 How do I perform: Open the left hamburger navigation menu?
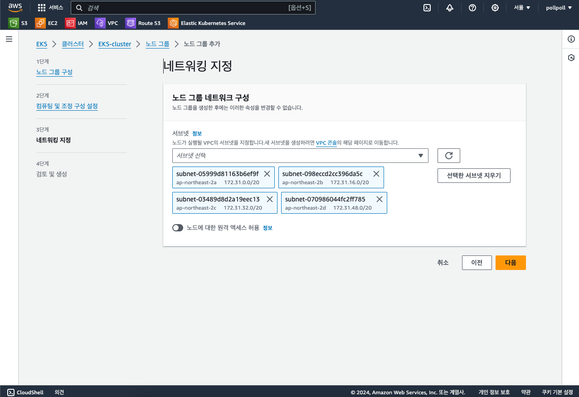(x=9, y=39)
